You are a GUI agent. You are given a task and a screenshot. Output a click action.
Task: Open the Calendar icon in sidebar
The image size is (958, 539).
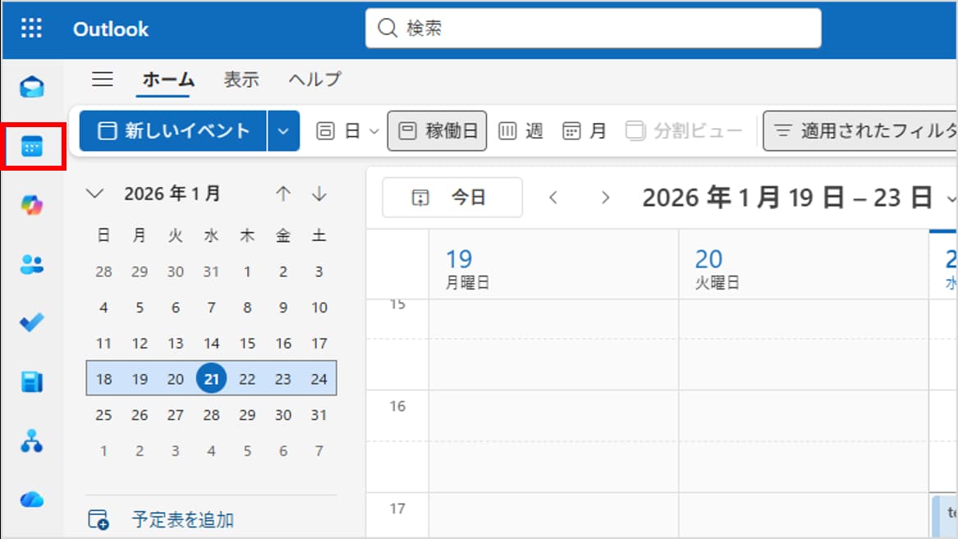tap(32, 148)
